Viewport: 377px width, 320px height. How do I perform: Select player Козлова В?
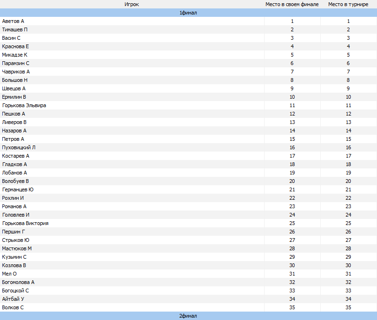pyautogui.click(x=14, y=265)
